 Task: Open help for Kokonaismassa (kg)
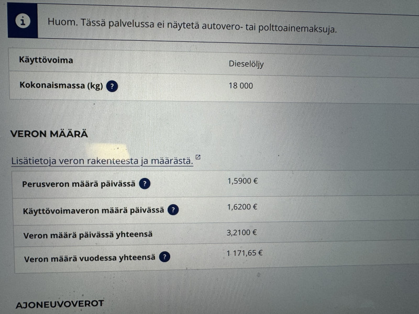point(112,86)
